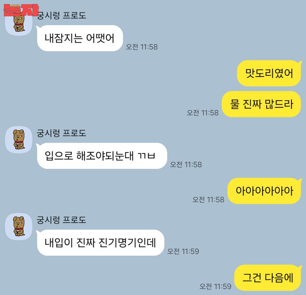The image size is (306, 295).
Task: Tap dog avatar beside the 진기명기인데 message
Action: pyautogui.click(x=19, y=227)
